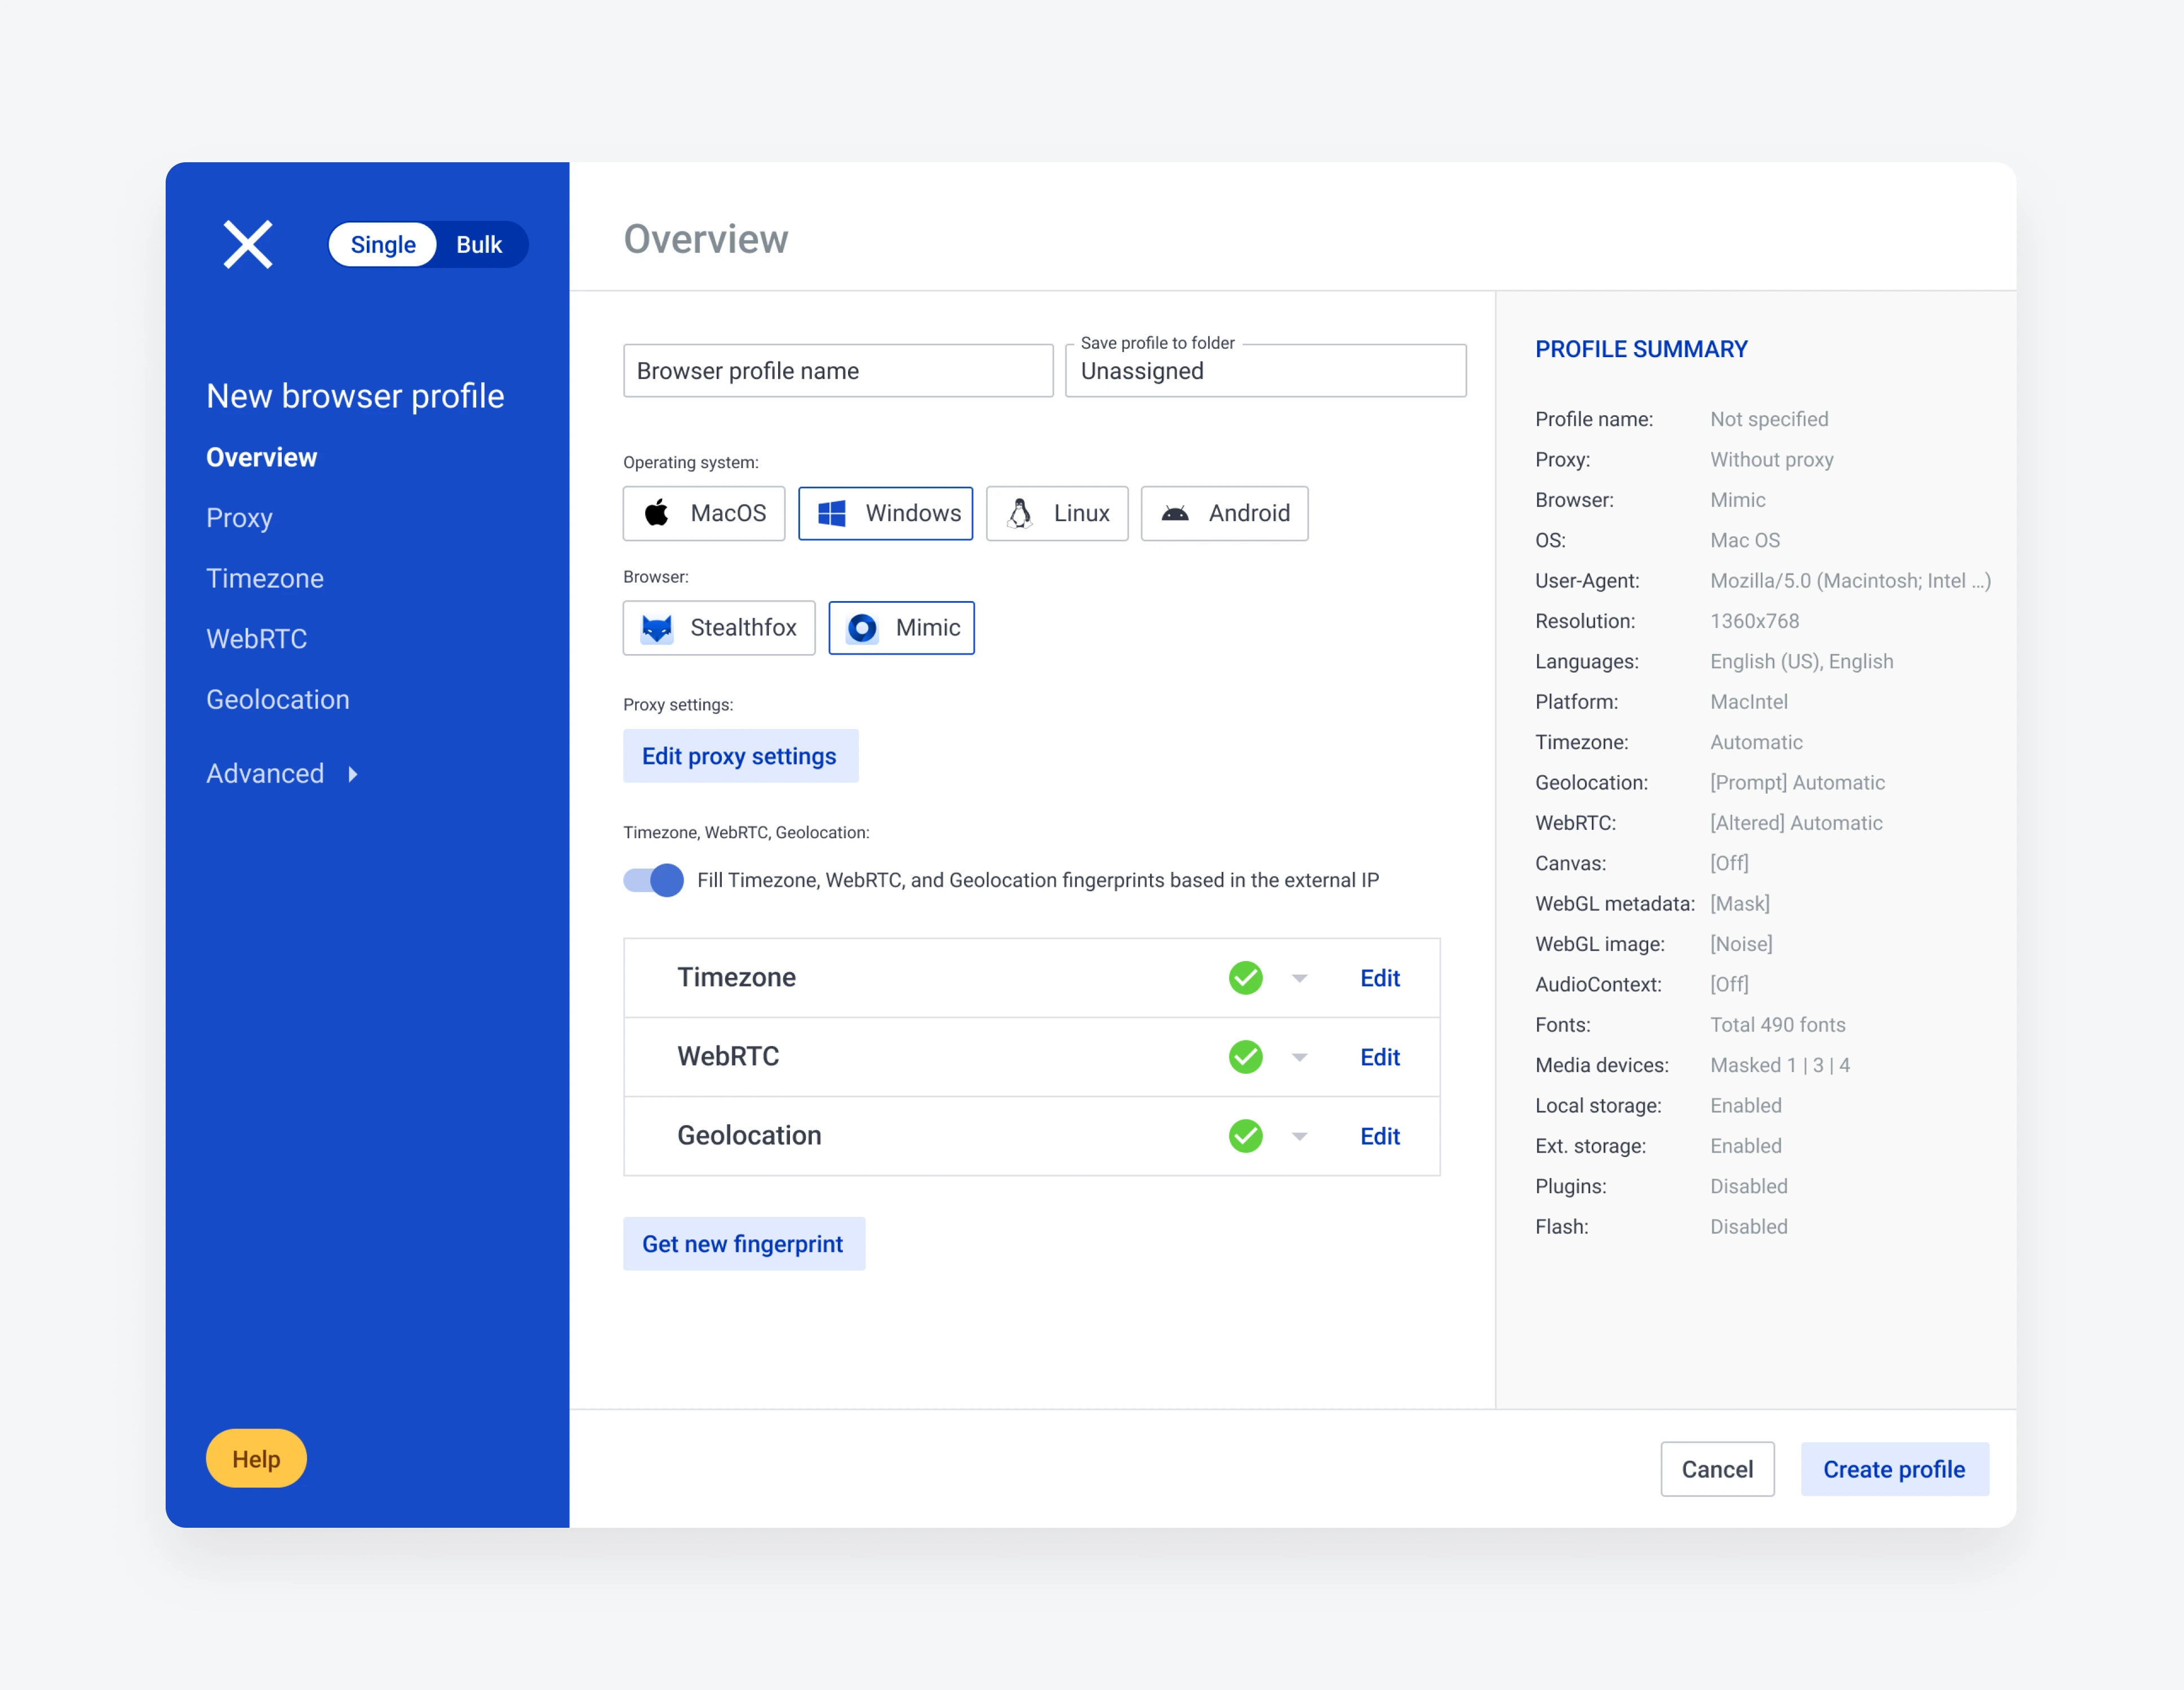This screenshot has height=1690, width=2184.
Task: Click 'Not specified' profile name value
Action: pyautogui.click(x=1769, y=419)
